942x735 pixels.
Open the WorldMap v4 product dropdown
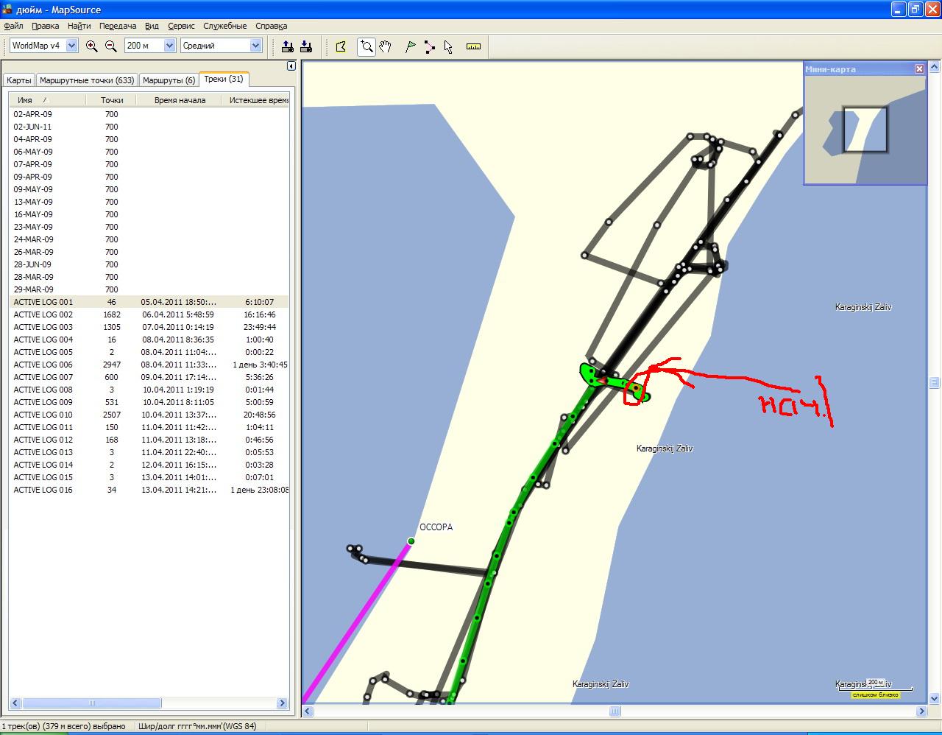point(71,46)
